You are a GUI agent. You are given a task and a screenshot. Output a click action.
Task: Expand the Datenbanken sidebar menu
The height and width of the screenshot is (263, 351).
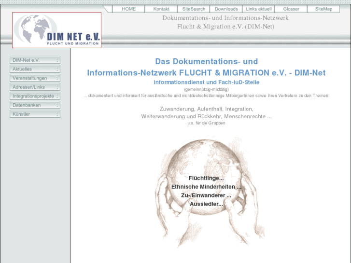(x=35, y=105)
